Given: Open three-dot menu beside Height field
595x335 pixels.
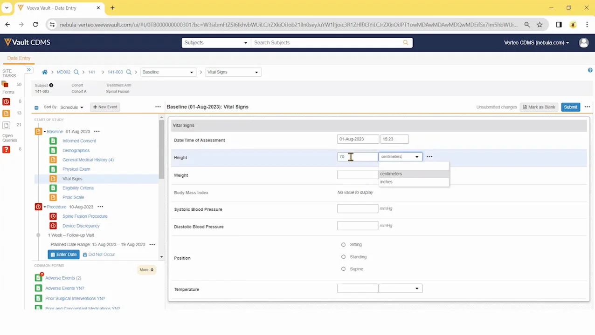Looking at the screenshot, I should click(x=429, y=157).
